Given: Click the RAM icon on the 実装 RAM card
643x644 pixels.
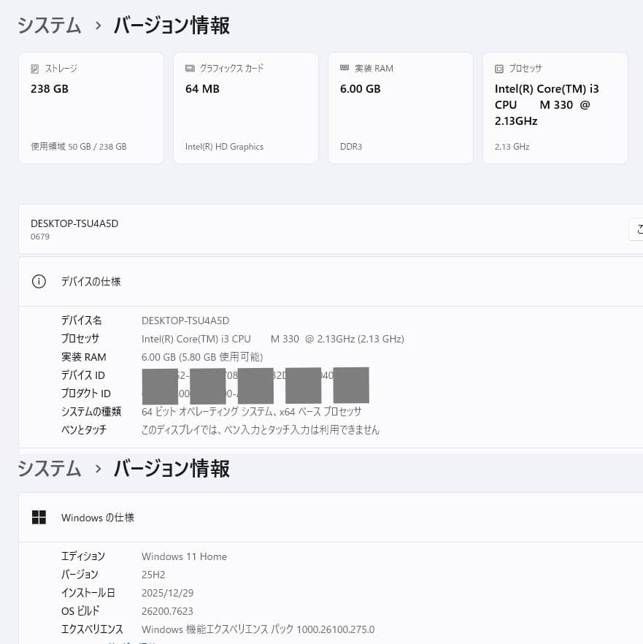Looking at the screenshot, I should 344,68.
